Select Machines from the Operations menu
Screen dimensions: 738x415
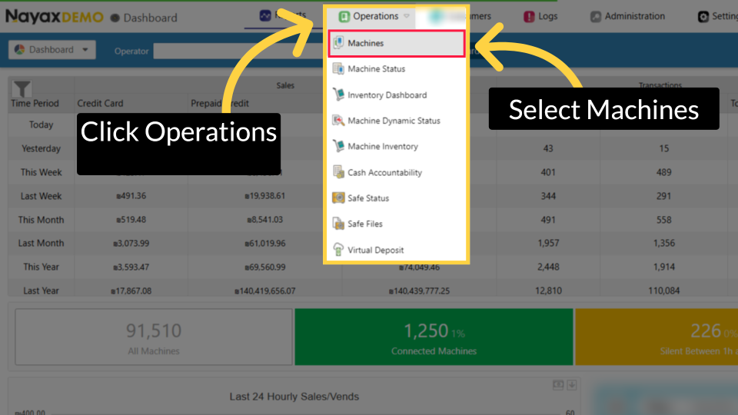pyautogui.click(x=397, y=43)
